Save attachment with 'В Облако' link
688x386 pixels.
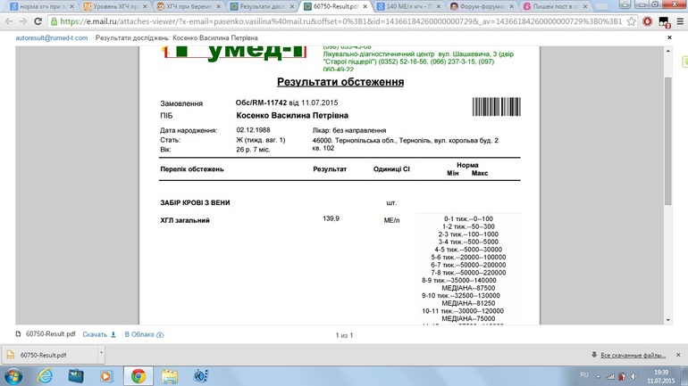click(x=144, y=334)
